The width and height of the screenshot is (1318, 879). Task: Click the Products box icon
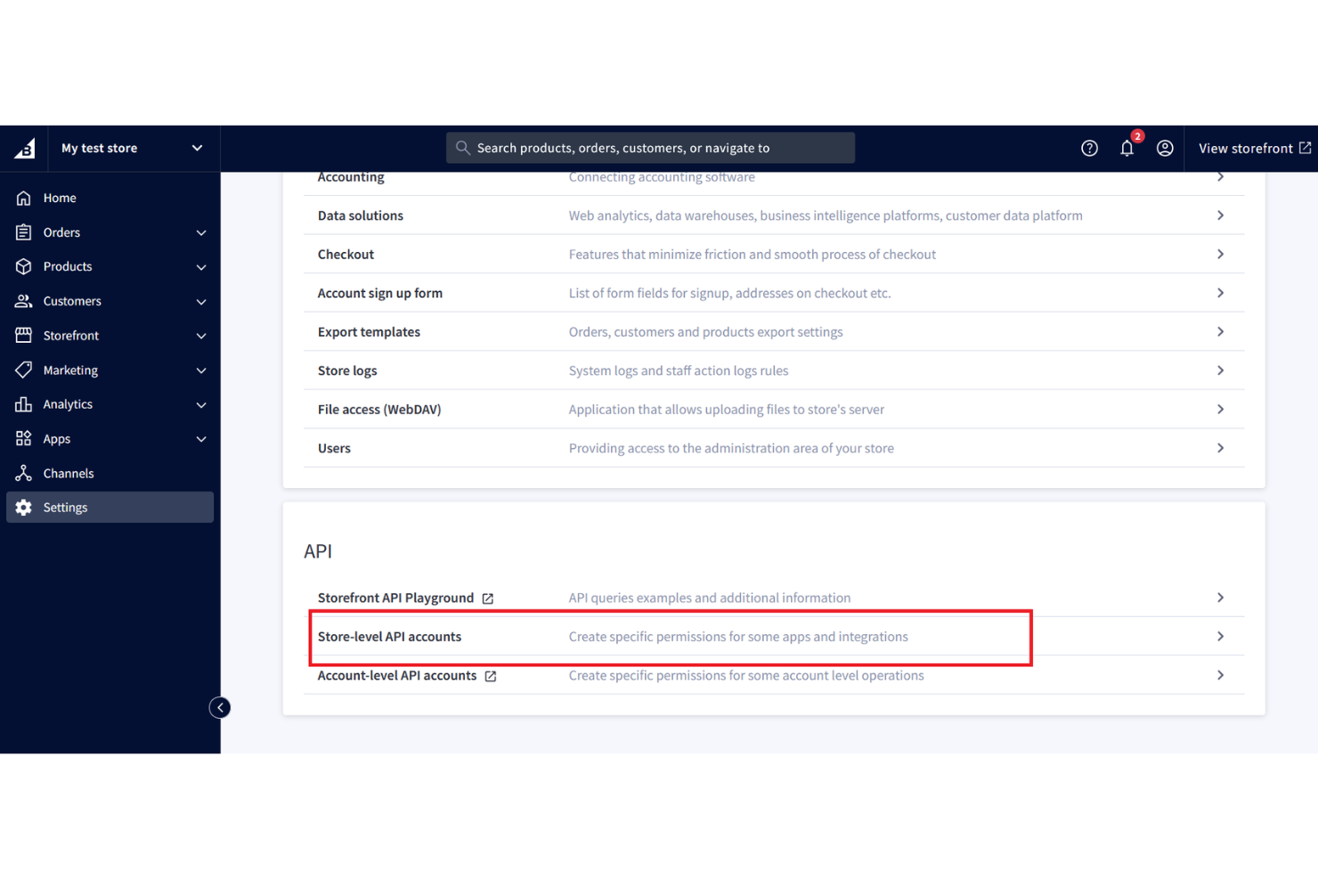(24, 266)
